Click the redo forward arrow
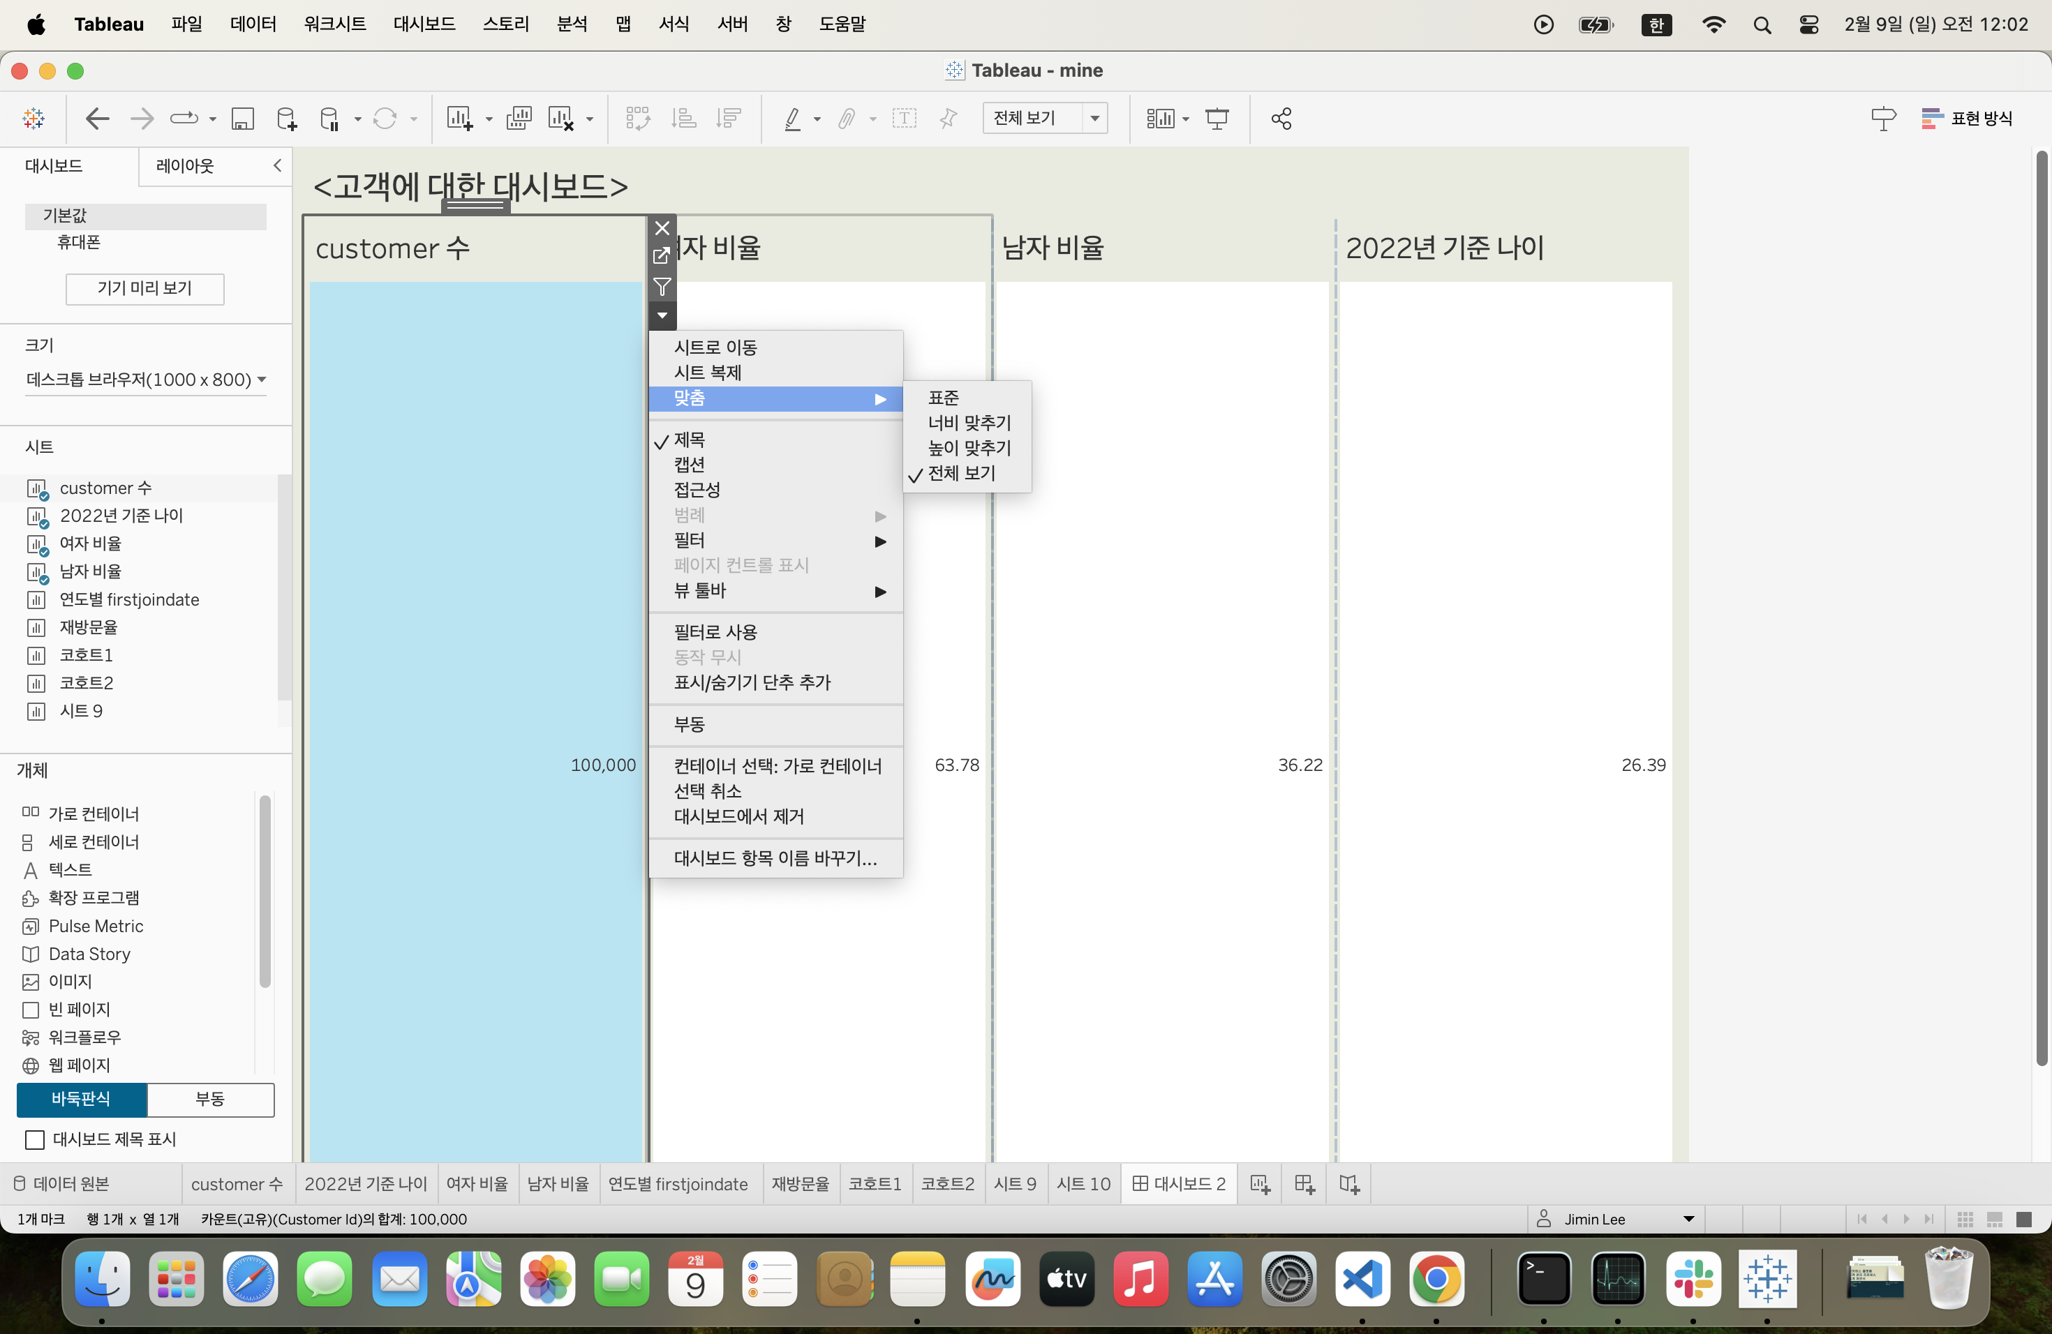2052x1334 pixels. point(142,118)
